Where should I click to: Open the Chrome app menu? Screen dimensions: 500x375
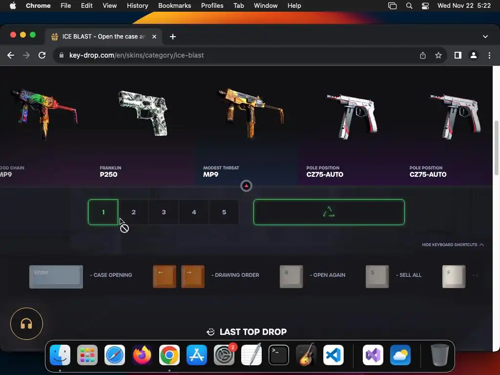click(x=38, y=5)
